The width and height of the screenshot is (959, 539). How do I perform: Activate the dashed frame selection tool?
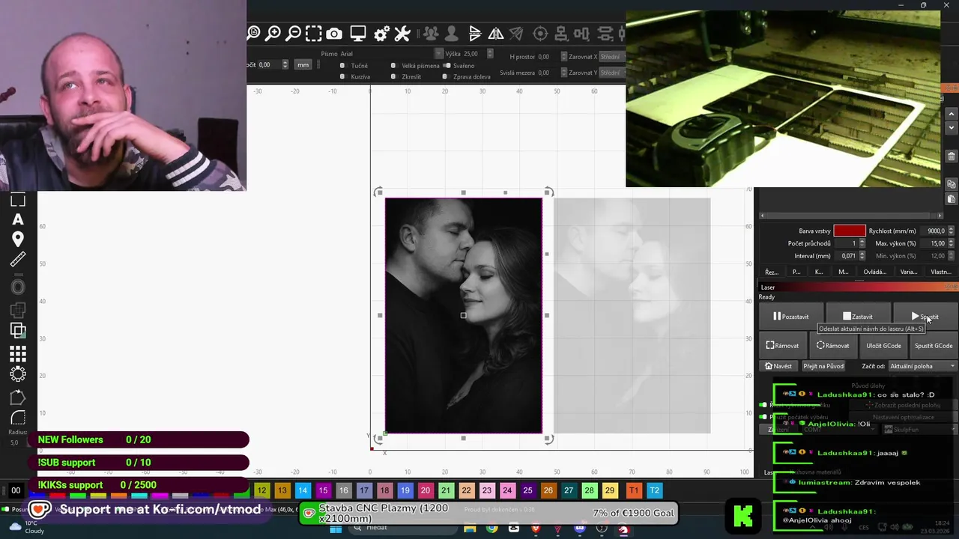(x=314, y=33)
